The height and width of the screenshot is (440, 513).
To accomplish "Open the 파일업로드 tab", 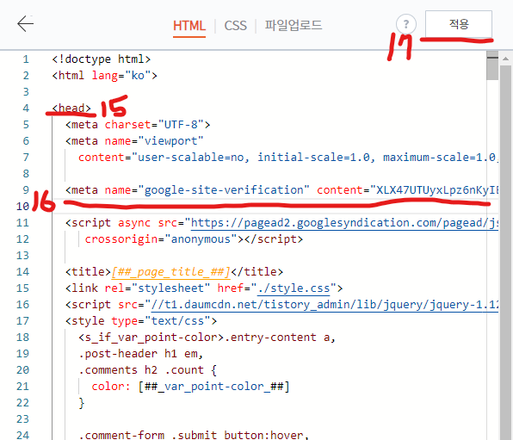I will click(294, 25).
